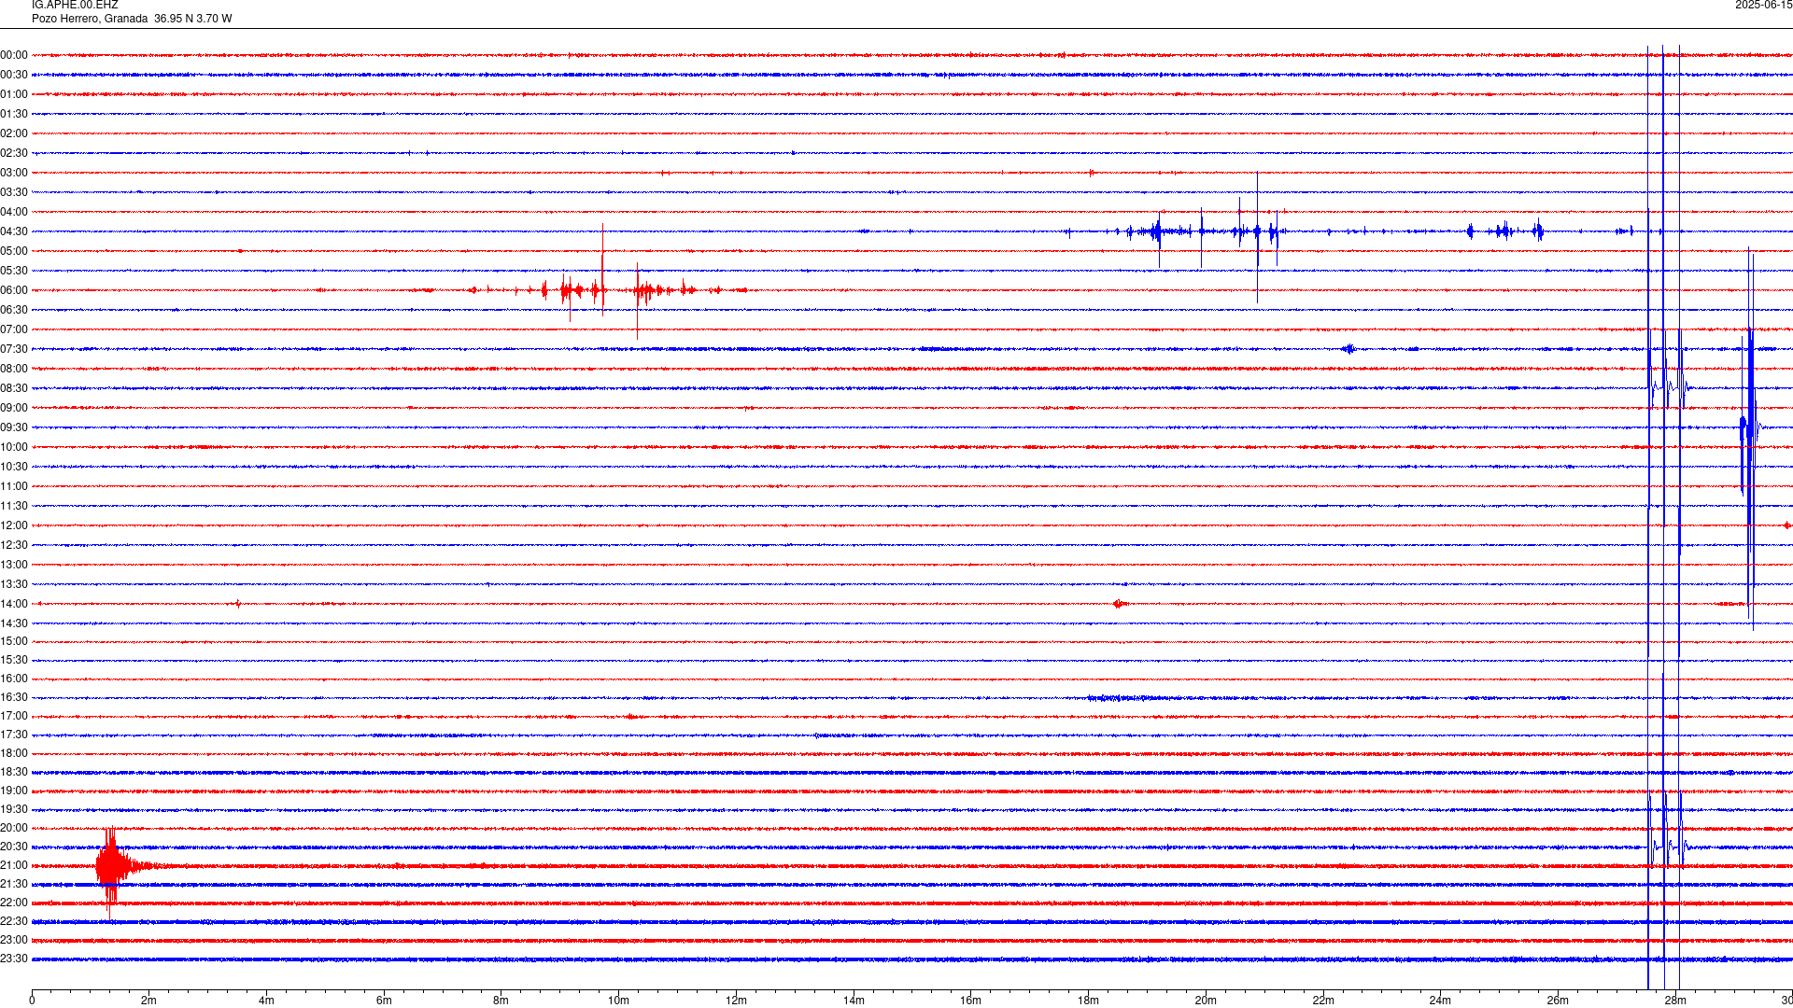The width and height of the screenshot is (1793, 1008).
Task: Click the 12:00 time row label
Action: tap(14, 526)
